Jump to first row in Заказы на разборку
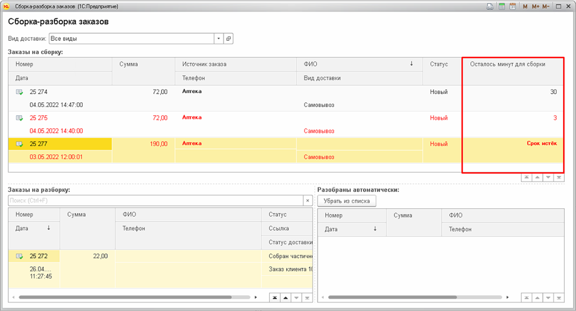 tap(274, 297)
